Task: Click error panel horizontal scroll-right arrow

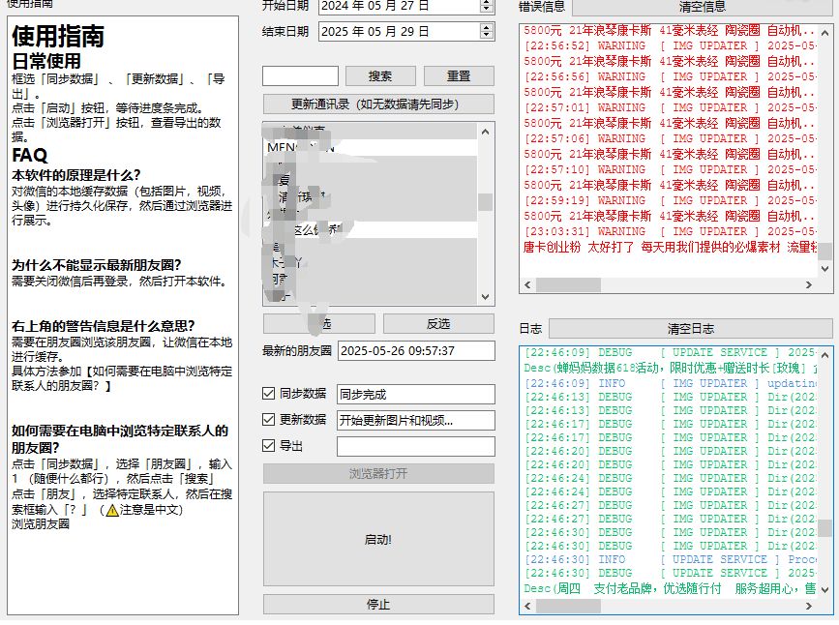Action: [809, 284]
